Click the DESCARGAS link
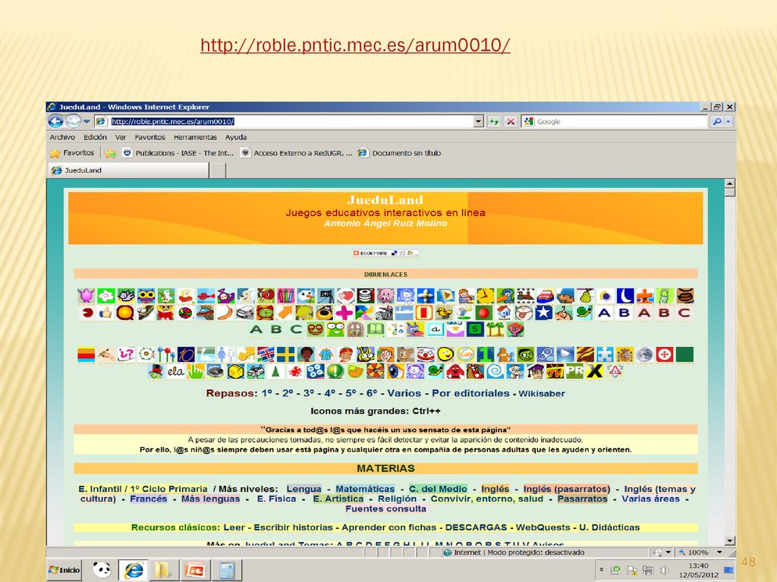Screen dimensions: 777x582 pyautogui.click(x=476, y=527)
